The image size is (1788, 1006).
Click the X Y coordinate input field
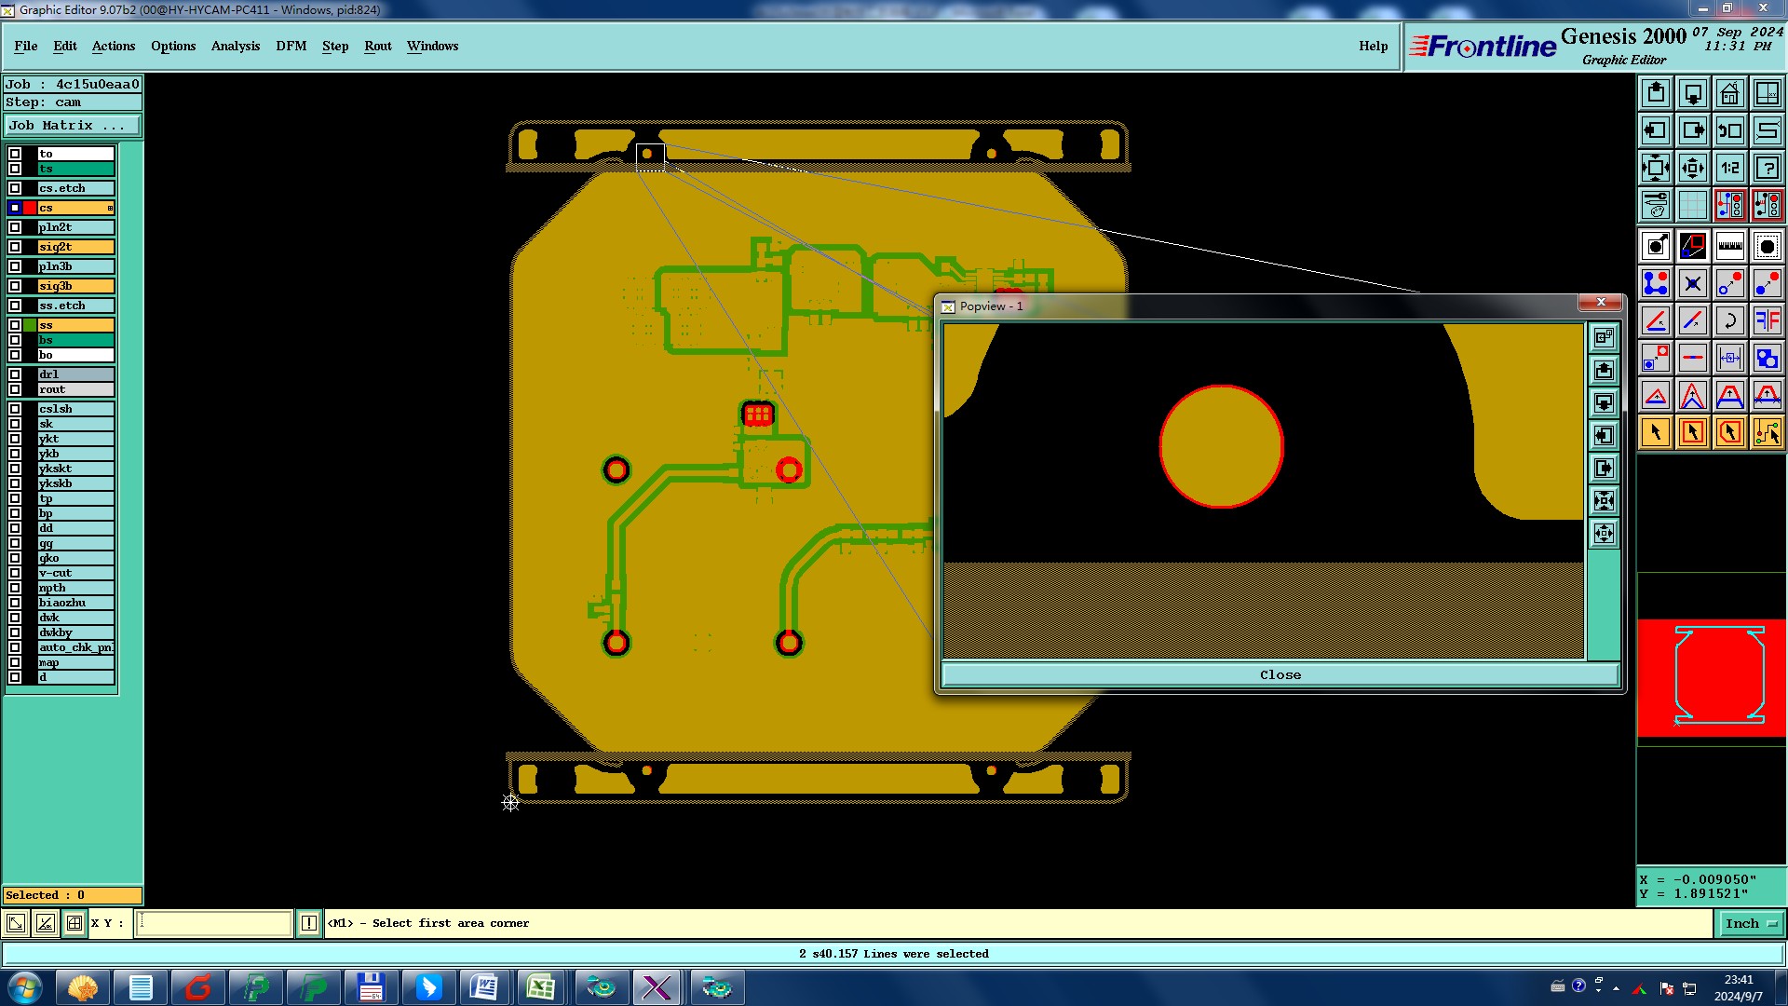click(x=214, y=923)
